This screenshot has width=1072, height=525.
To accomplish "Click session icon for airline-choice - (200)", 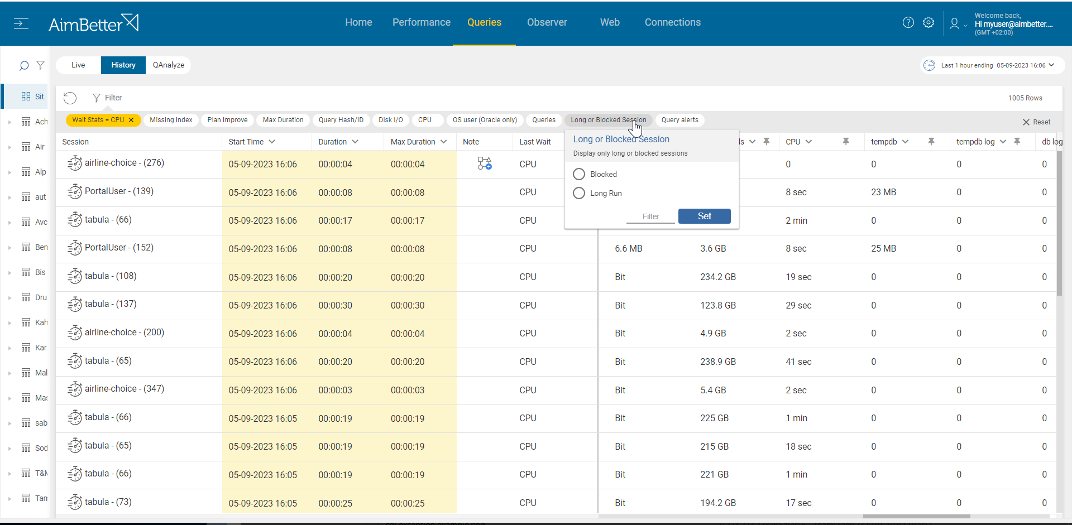I will (75, 333).
